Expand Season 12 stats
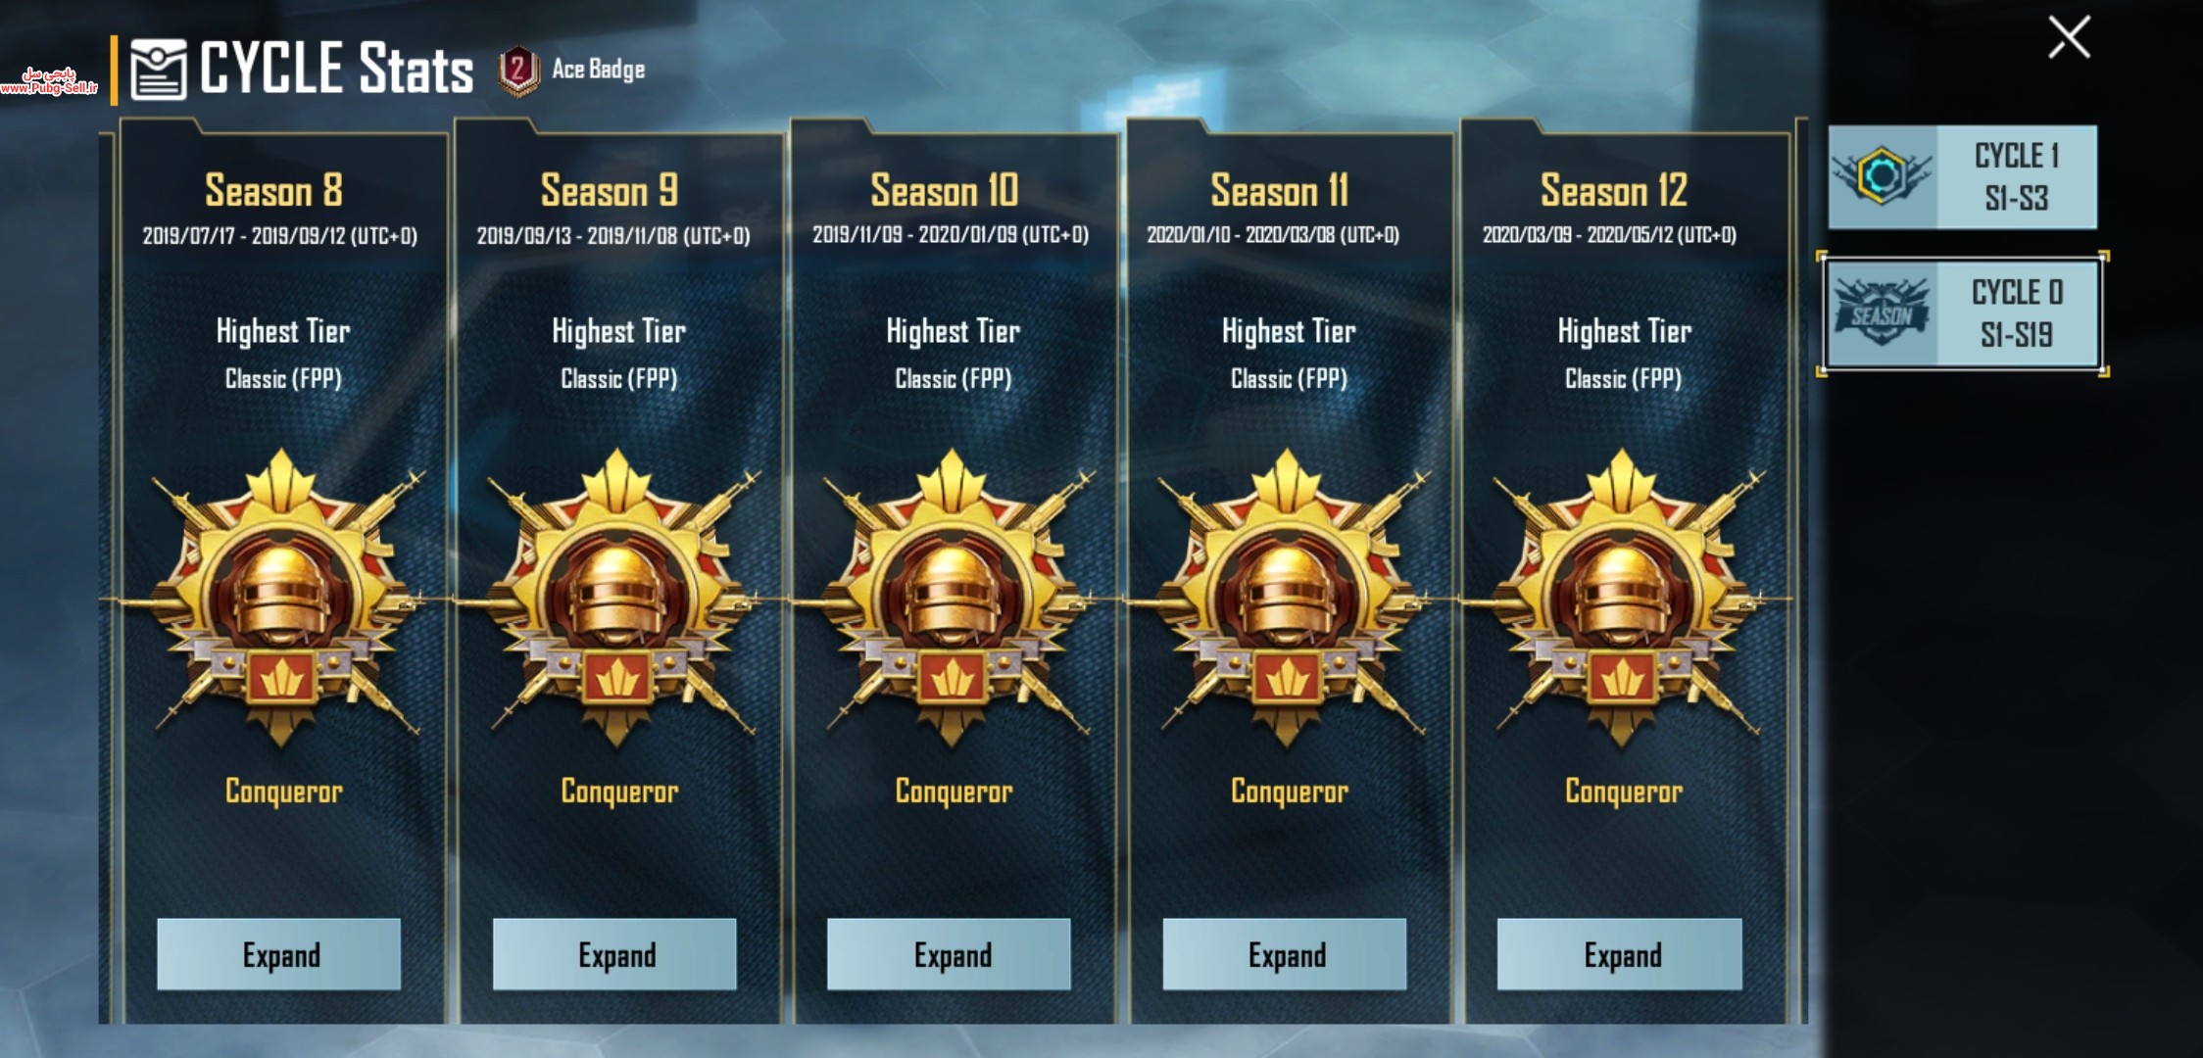The width and height of the screenshot is (2203, 1058). tap(1620, 954)
